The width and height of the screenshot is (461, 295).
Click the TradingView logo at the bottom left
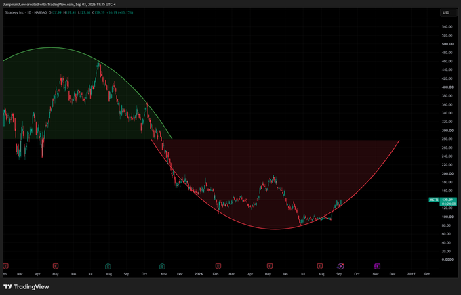click(x=26, y=287)
